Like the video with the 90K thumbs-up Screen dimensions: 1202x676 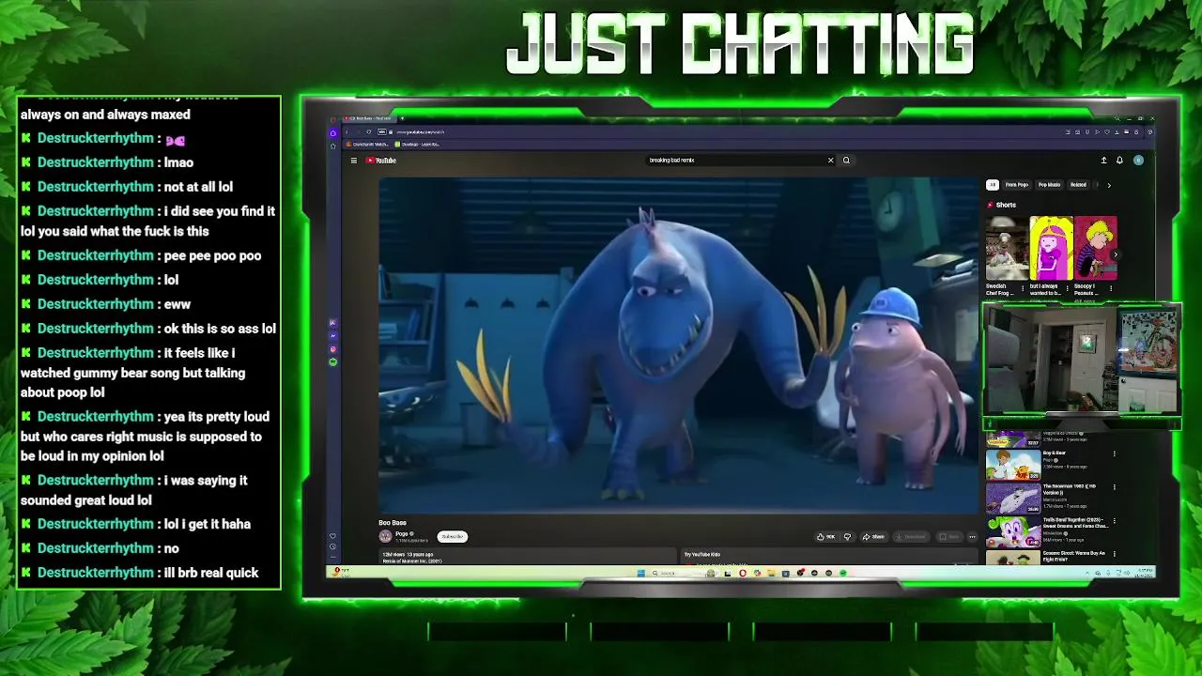click(826, 537)
